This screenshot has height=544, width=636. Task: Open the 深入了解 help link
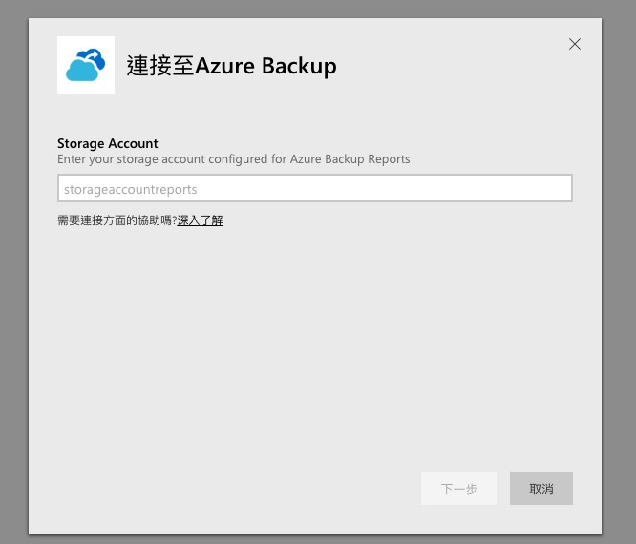click(x=200, y=220)
